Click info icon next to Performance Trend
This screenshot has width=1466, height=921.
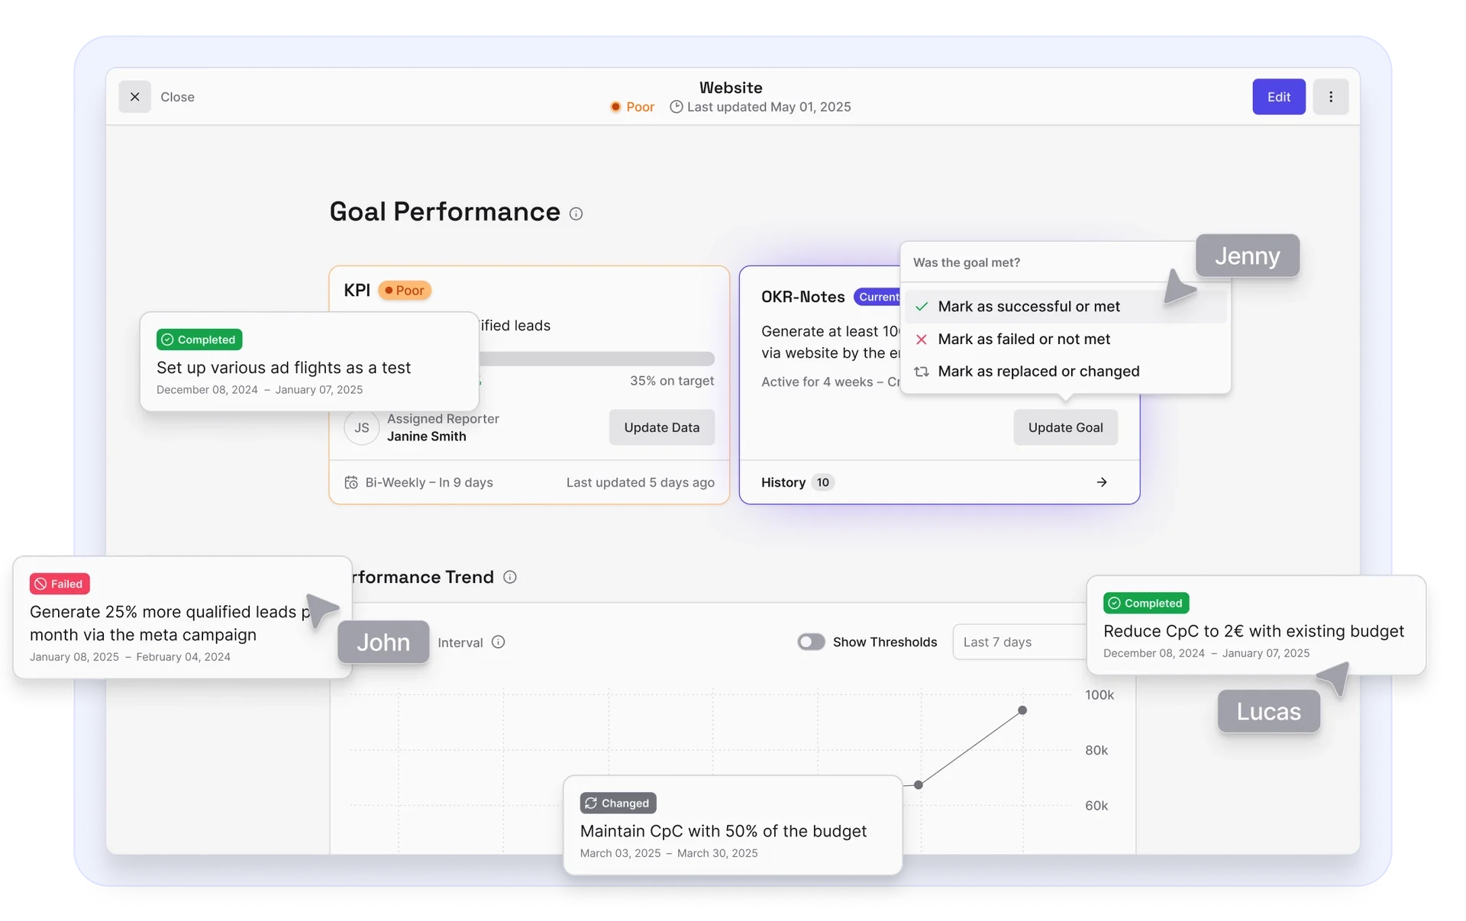click(x=510, y=578)
